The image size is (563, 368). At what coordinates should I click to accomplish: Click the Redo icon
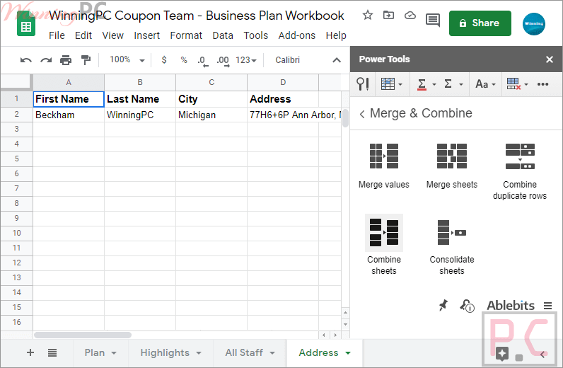46,60
